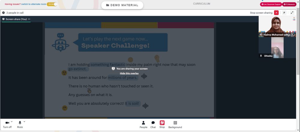Open PS Moments

coord(289,4)
